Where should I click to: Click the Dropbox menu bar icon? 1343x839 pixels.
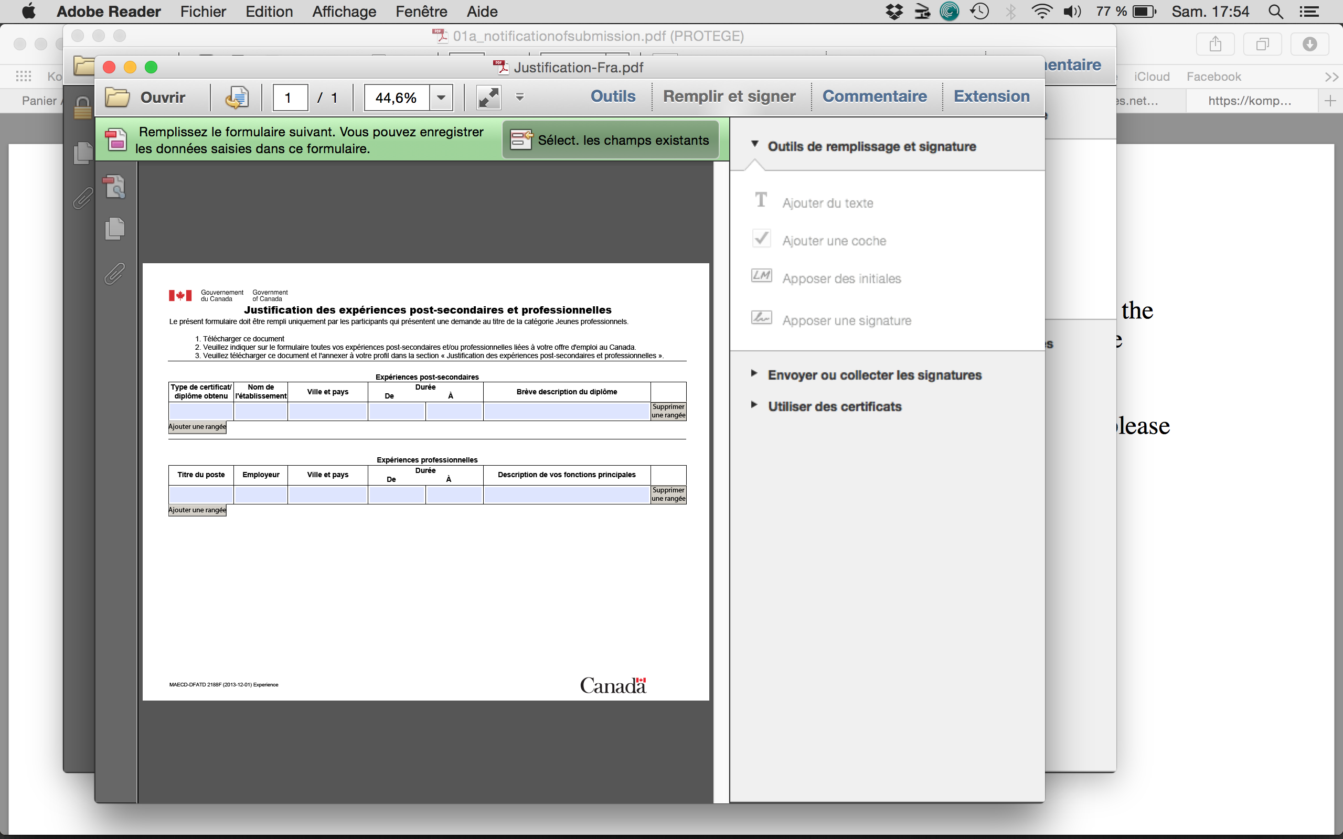point(894,12)
